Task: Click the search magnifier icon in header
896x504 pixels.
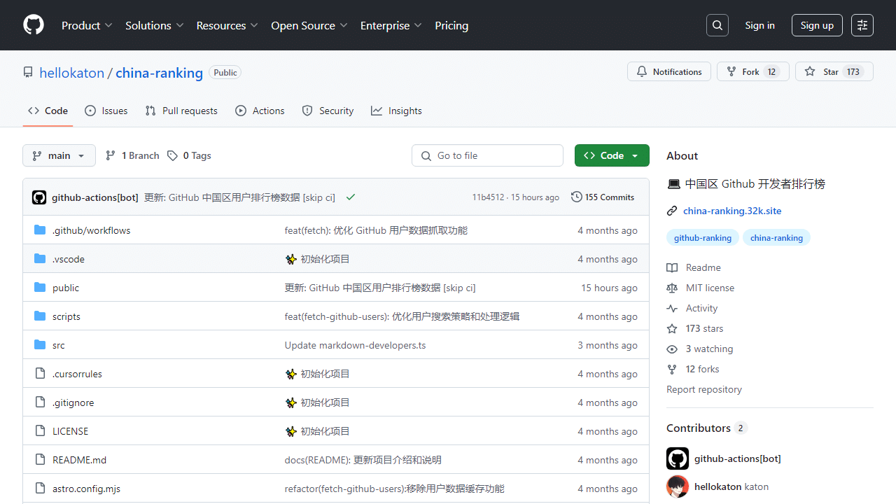Action: pos(717,25)
